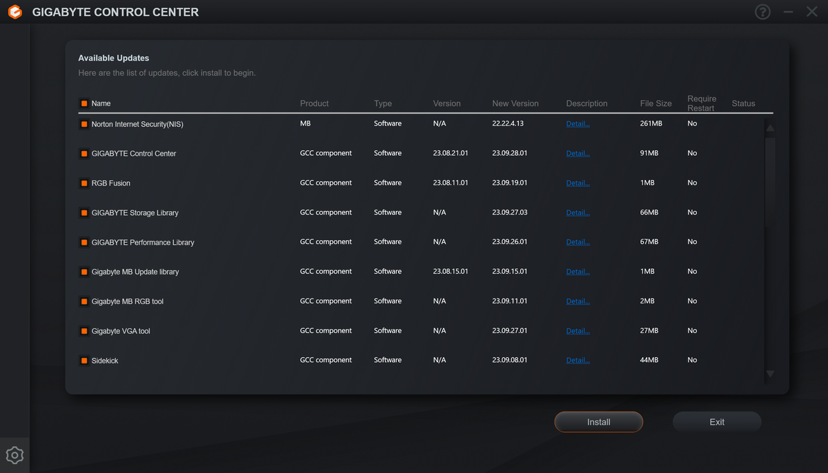Open Detail link for Norton Internet Security
This screenshot has height=473, width=828.
pos(578,124)
